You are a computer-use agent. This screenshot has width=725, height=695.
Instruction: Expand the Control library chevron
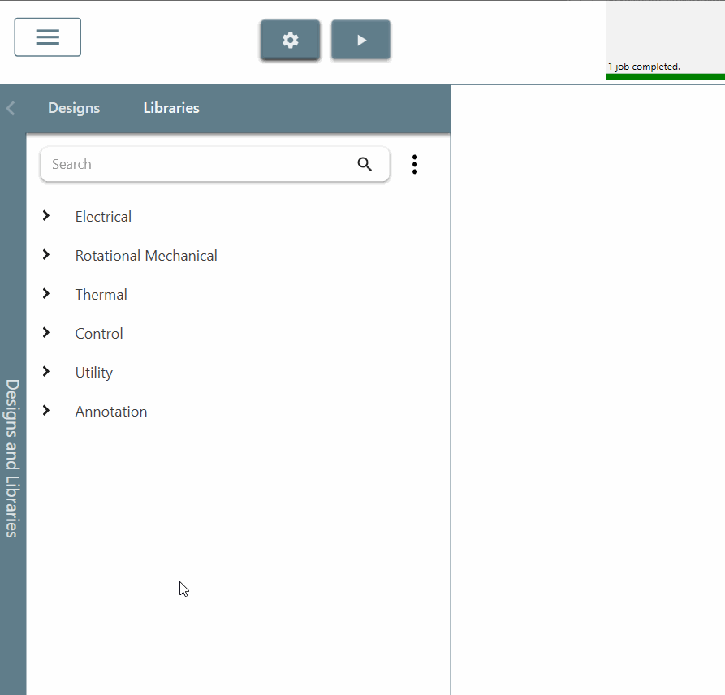click(x=46, y=333)
